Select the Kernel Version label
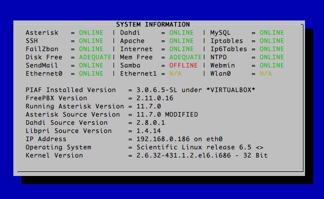The width and height of the screenshot is (324, 199). (54, 156)
